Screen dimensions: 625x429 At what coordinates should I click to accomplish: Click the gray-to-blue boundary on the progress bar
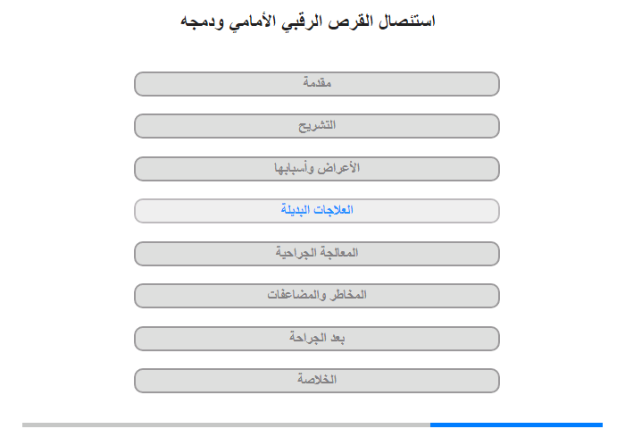pyautogui.click(x=430, y=425)
